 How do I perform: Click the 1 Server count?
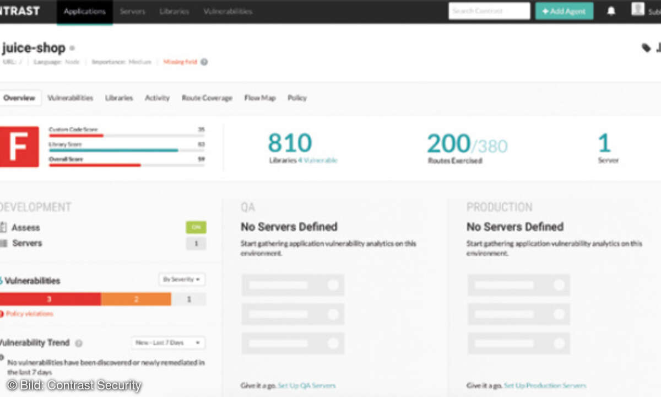tap(605, 143)
